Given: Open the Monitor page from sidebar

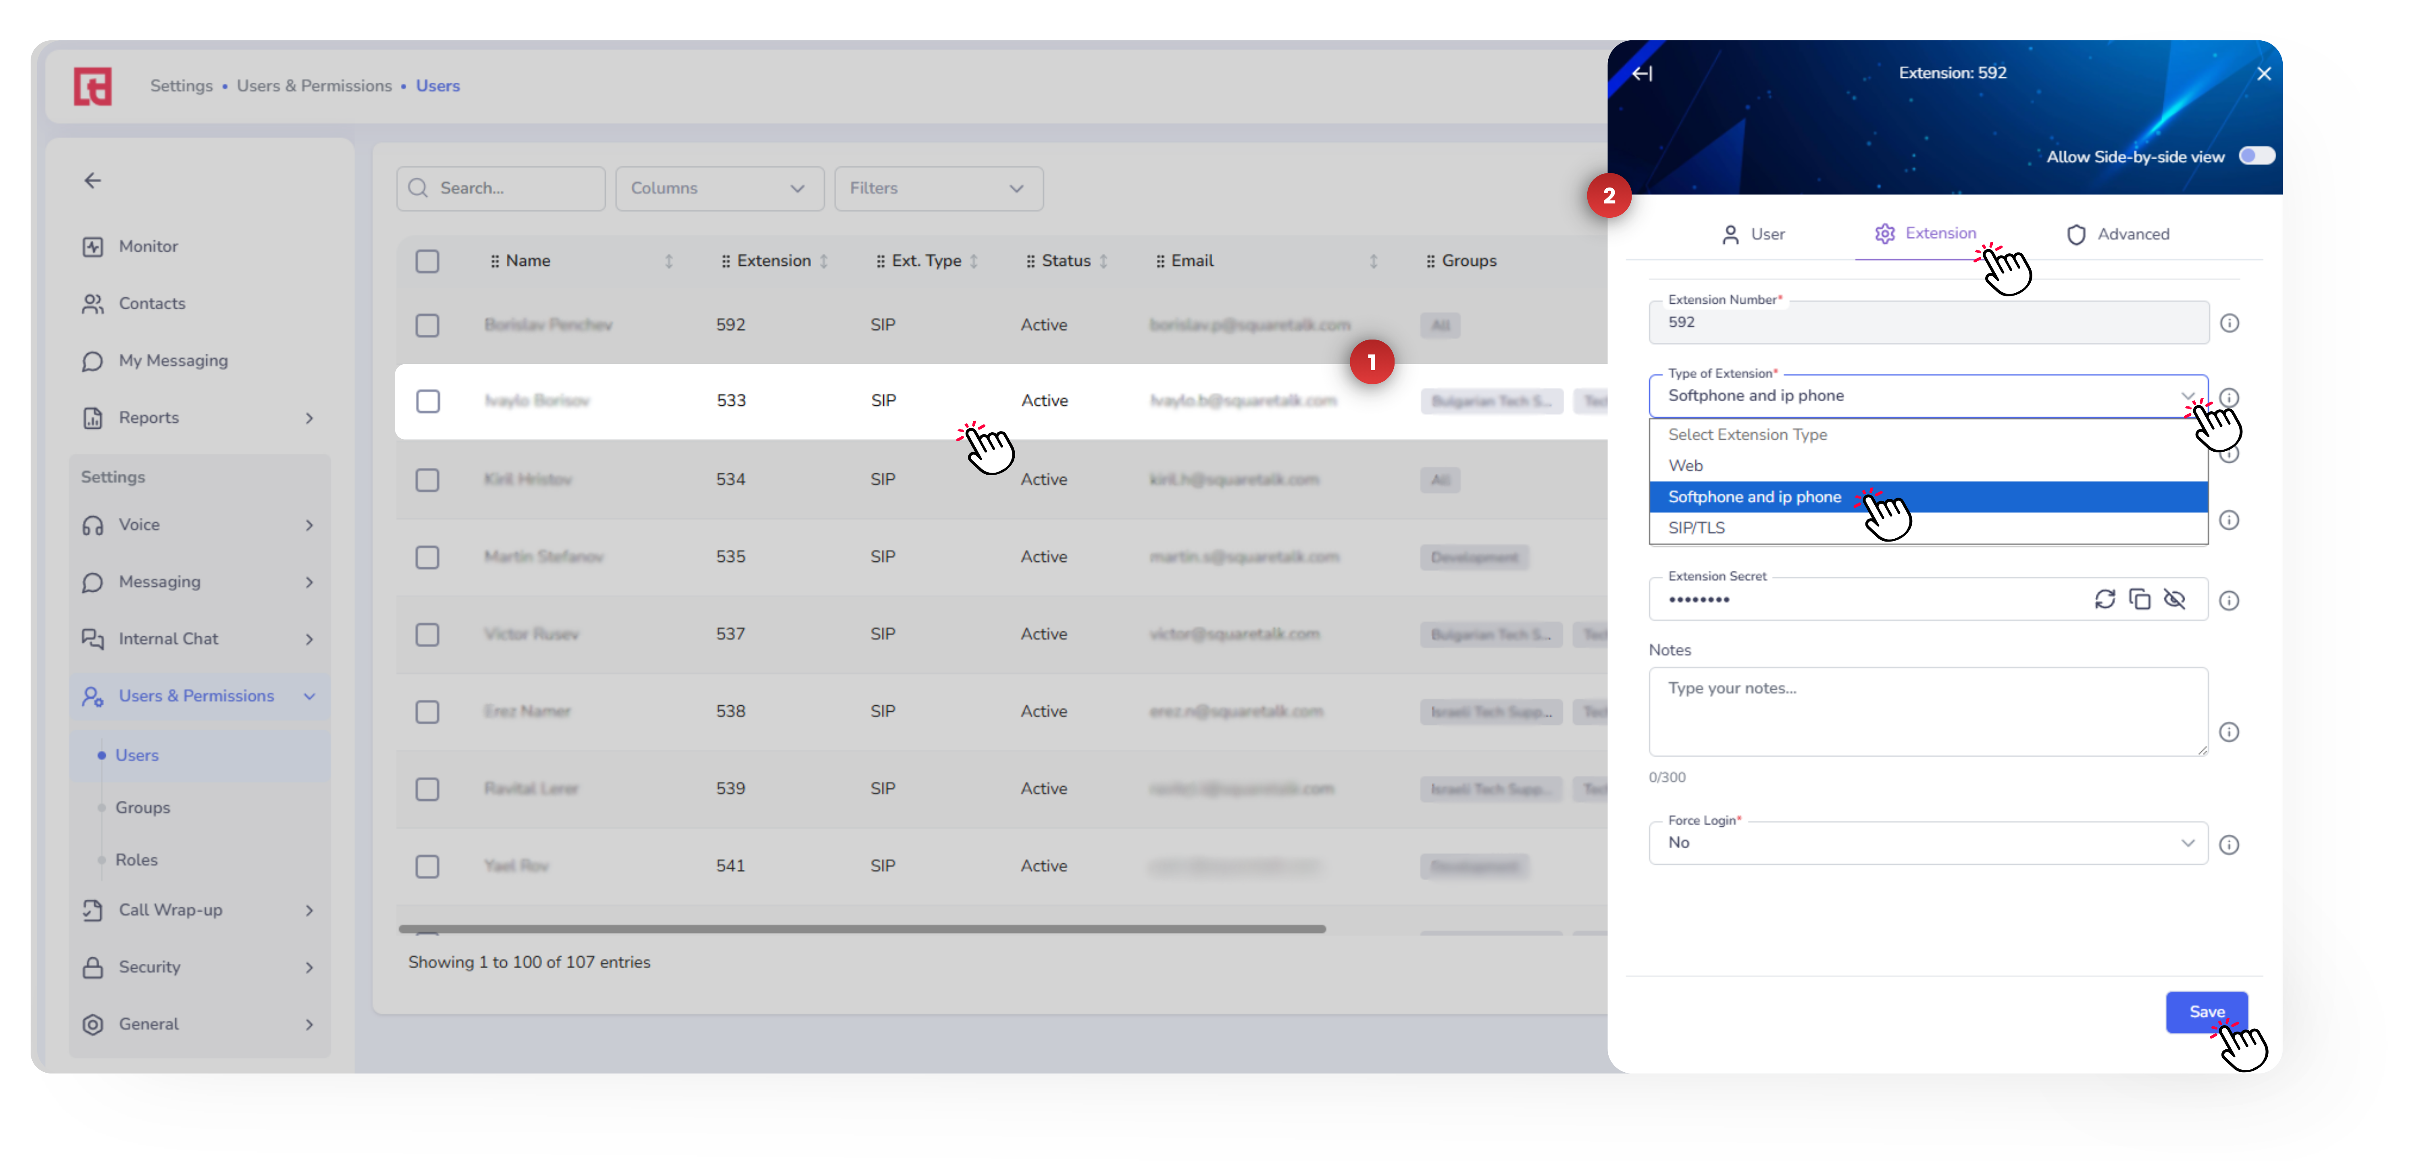Looking at the screenshot, I should click(148, 246).
